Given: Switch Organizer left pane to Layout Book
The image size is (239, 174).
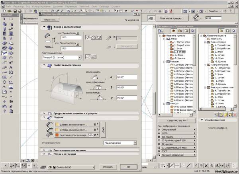Looking at the screenshot, I should pos(186,31).
